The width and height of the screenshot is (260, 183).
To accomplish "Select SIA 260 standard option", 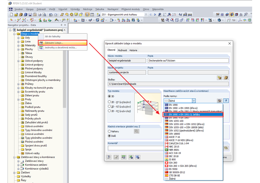I will [193, 163].
